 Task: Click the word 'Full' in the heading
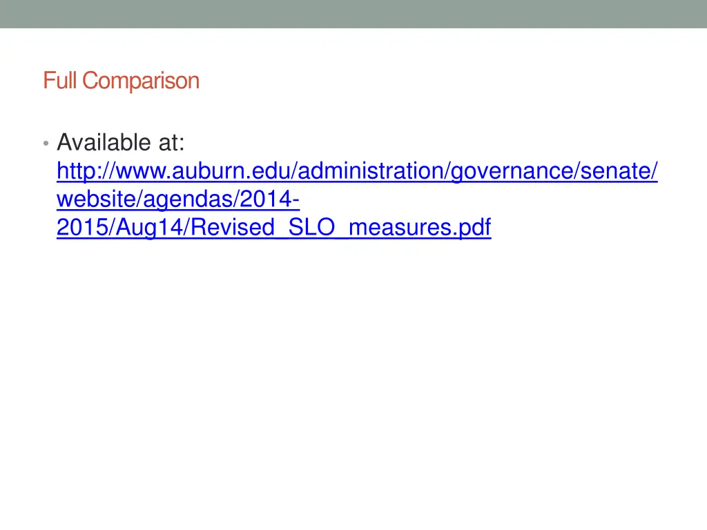pyautogui.click(x=60, y=81)
